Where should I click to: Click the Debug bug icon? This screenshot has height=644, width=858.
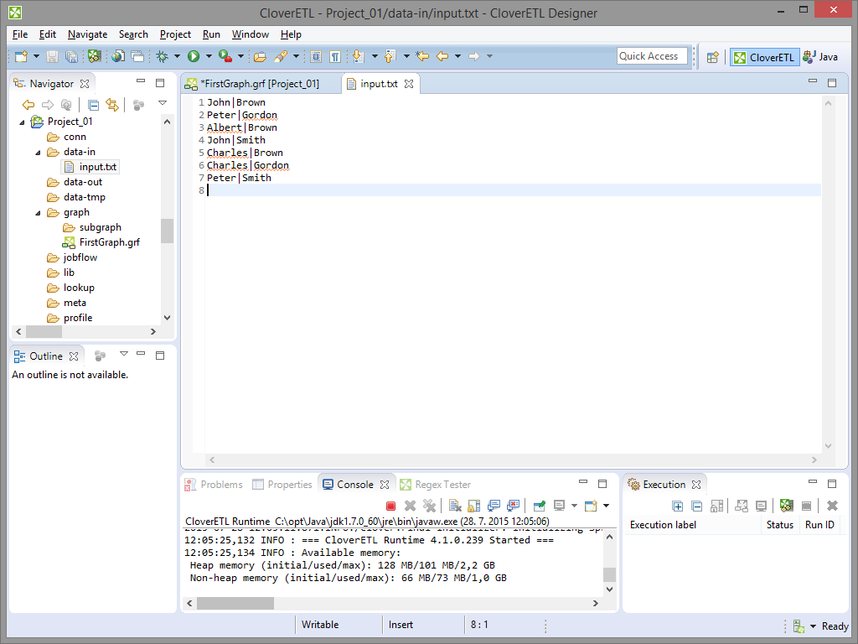coord(162,56)
